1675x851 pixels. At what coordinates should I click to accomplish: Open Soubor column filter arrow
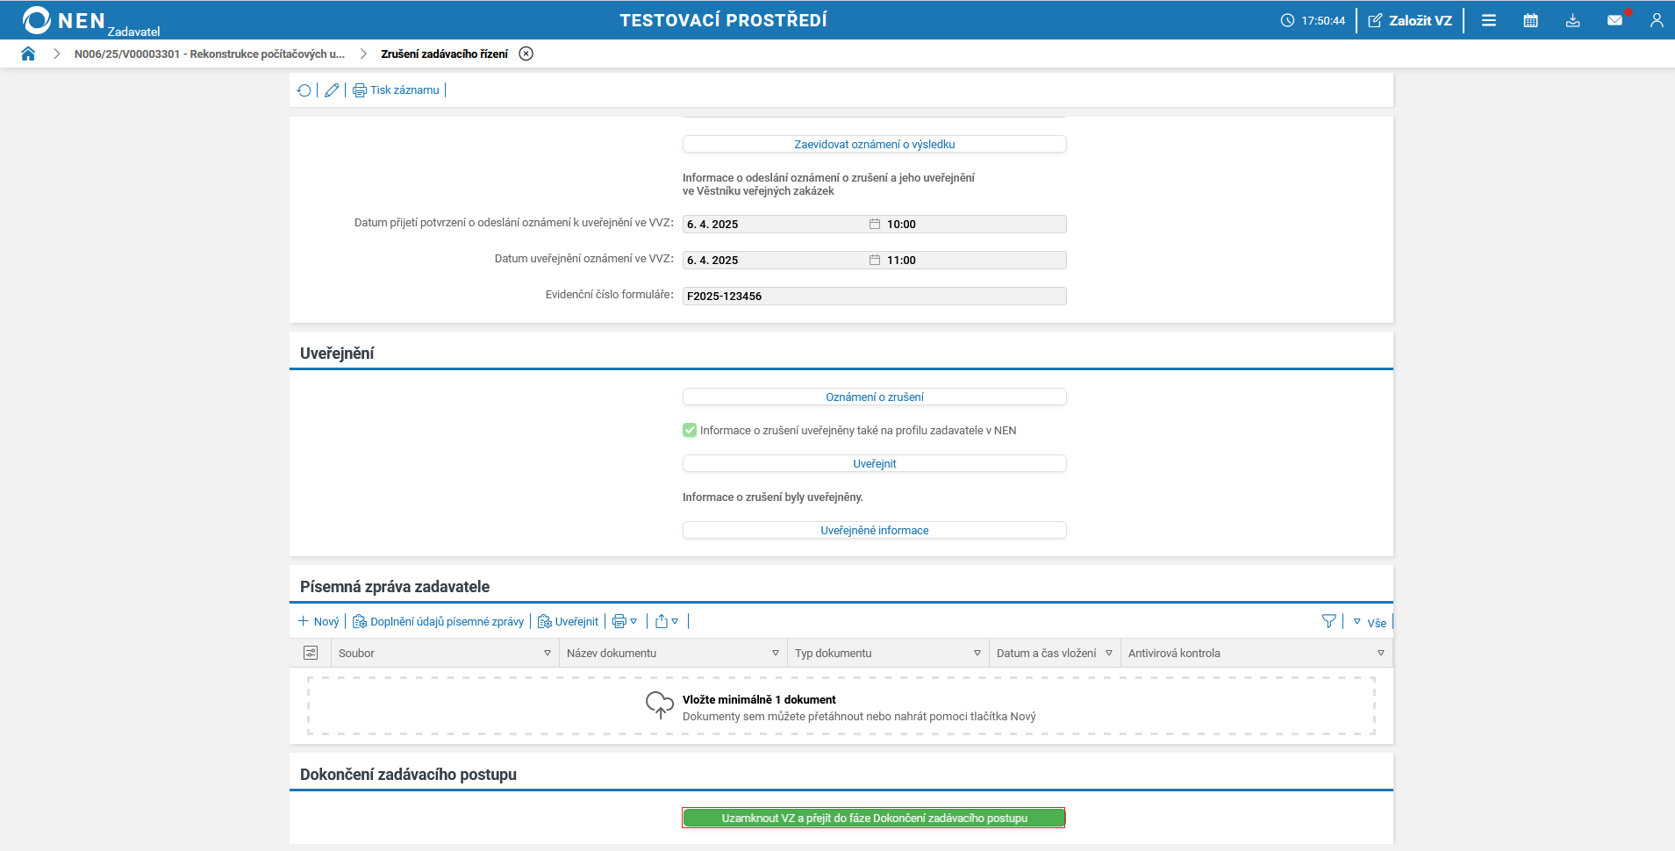coord(548,653)
